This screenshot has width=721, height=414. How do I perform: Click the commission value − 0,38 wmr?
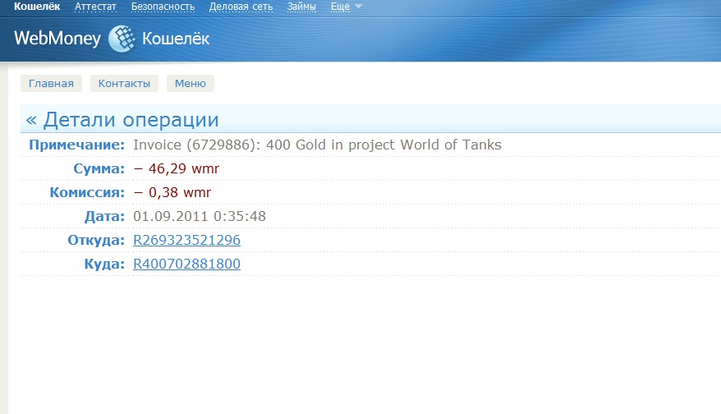click(172, 193)
